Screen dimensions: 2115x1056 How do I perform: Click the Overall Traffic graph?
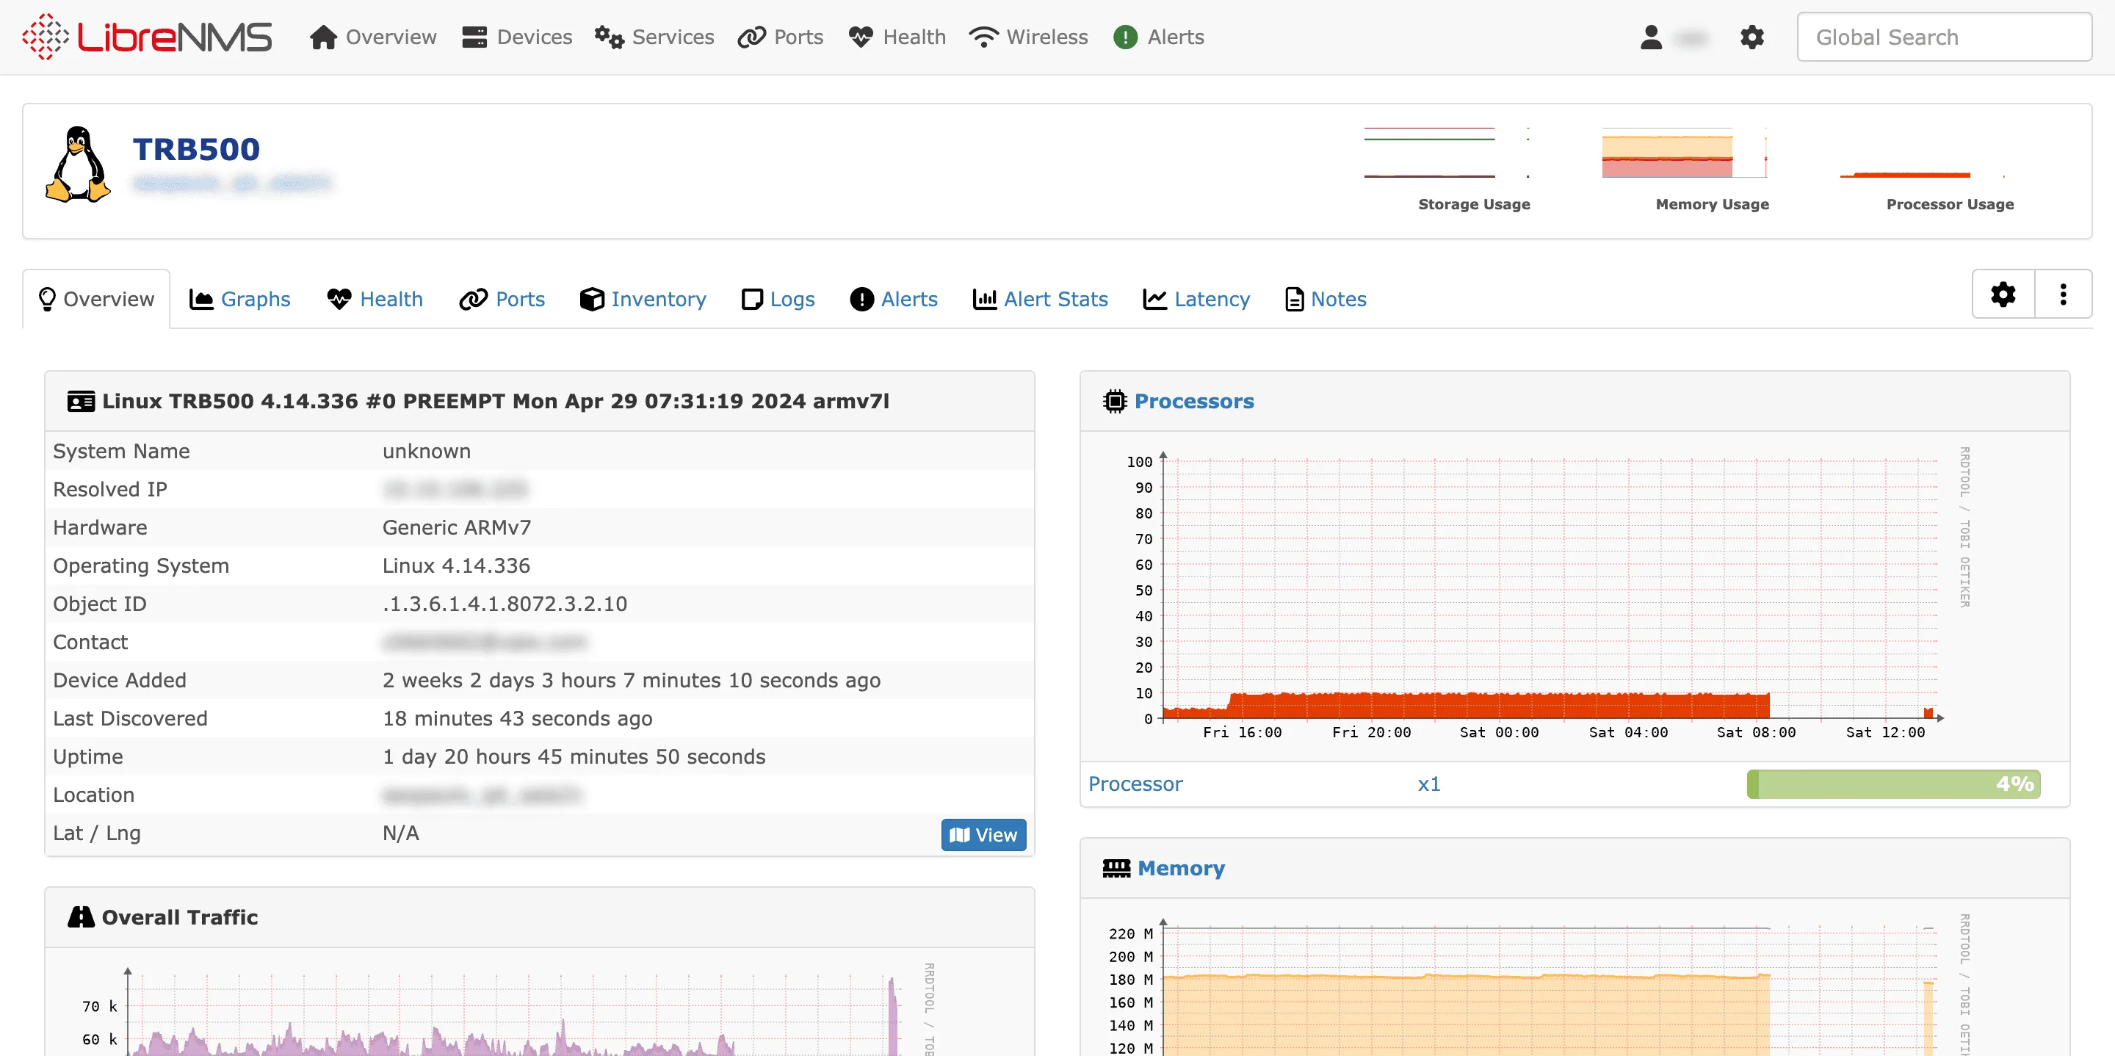[509, 1008]
